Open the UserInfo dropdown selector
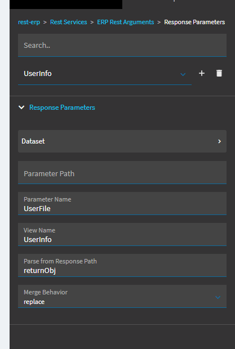The height and width of the screenshot is (349, 235). [105, 73]
